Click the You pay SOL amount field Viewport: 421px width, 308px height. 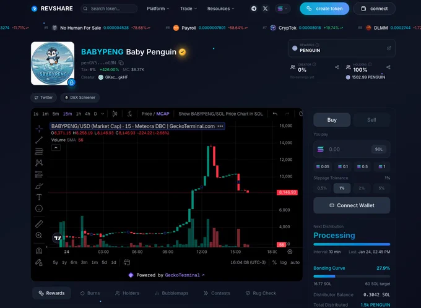tap(352, 149)
